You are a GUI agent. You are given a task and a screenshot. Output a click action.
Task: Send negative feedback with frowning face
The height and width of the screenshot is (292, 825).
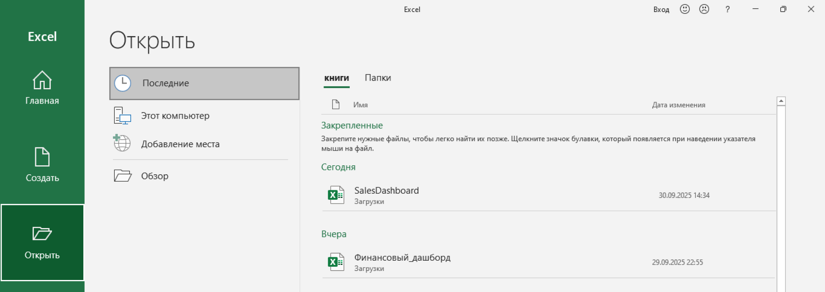click(704, 9)
